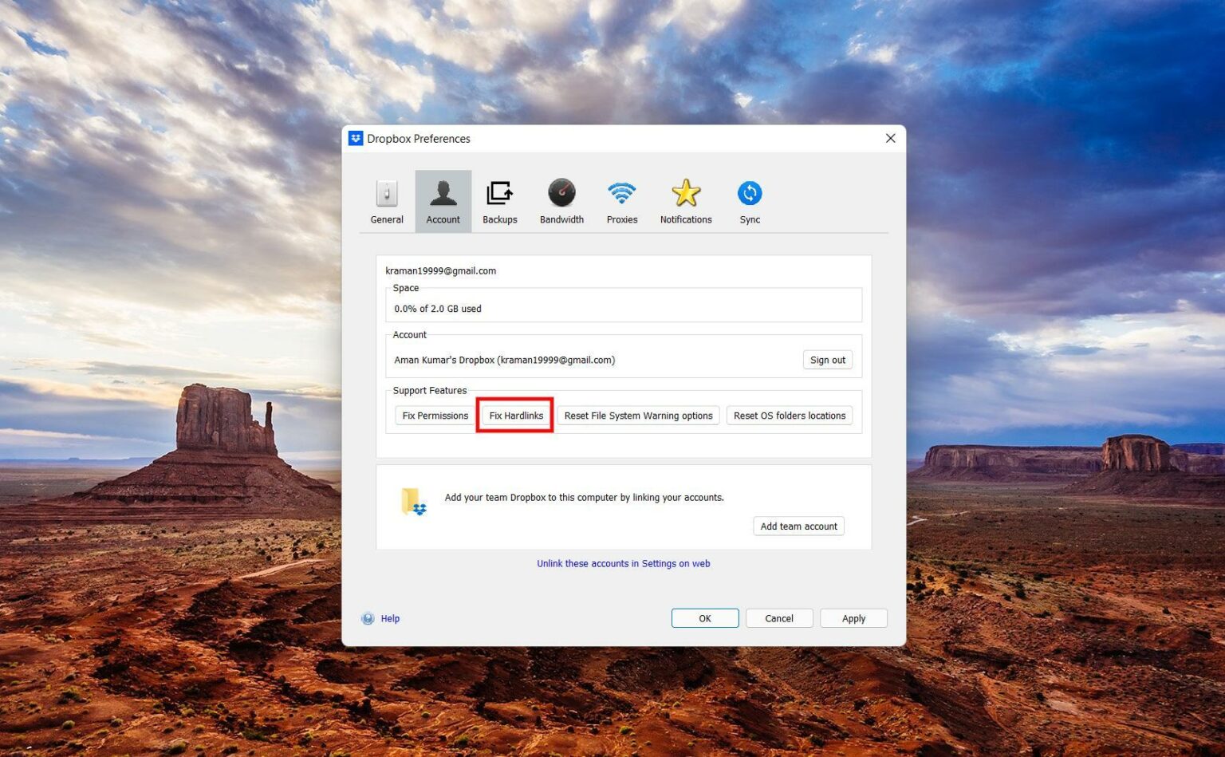This screenshot has height=757, width=1225.
Task: Click the team Dropbox folder icon
Action: click(x=413, y=502)
